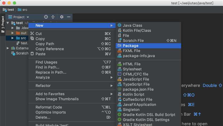The image size is (223, 126).
Task: Click the package-info.java icon
Action: coord(119,56)
